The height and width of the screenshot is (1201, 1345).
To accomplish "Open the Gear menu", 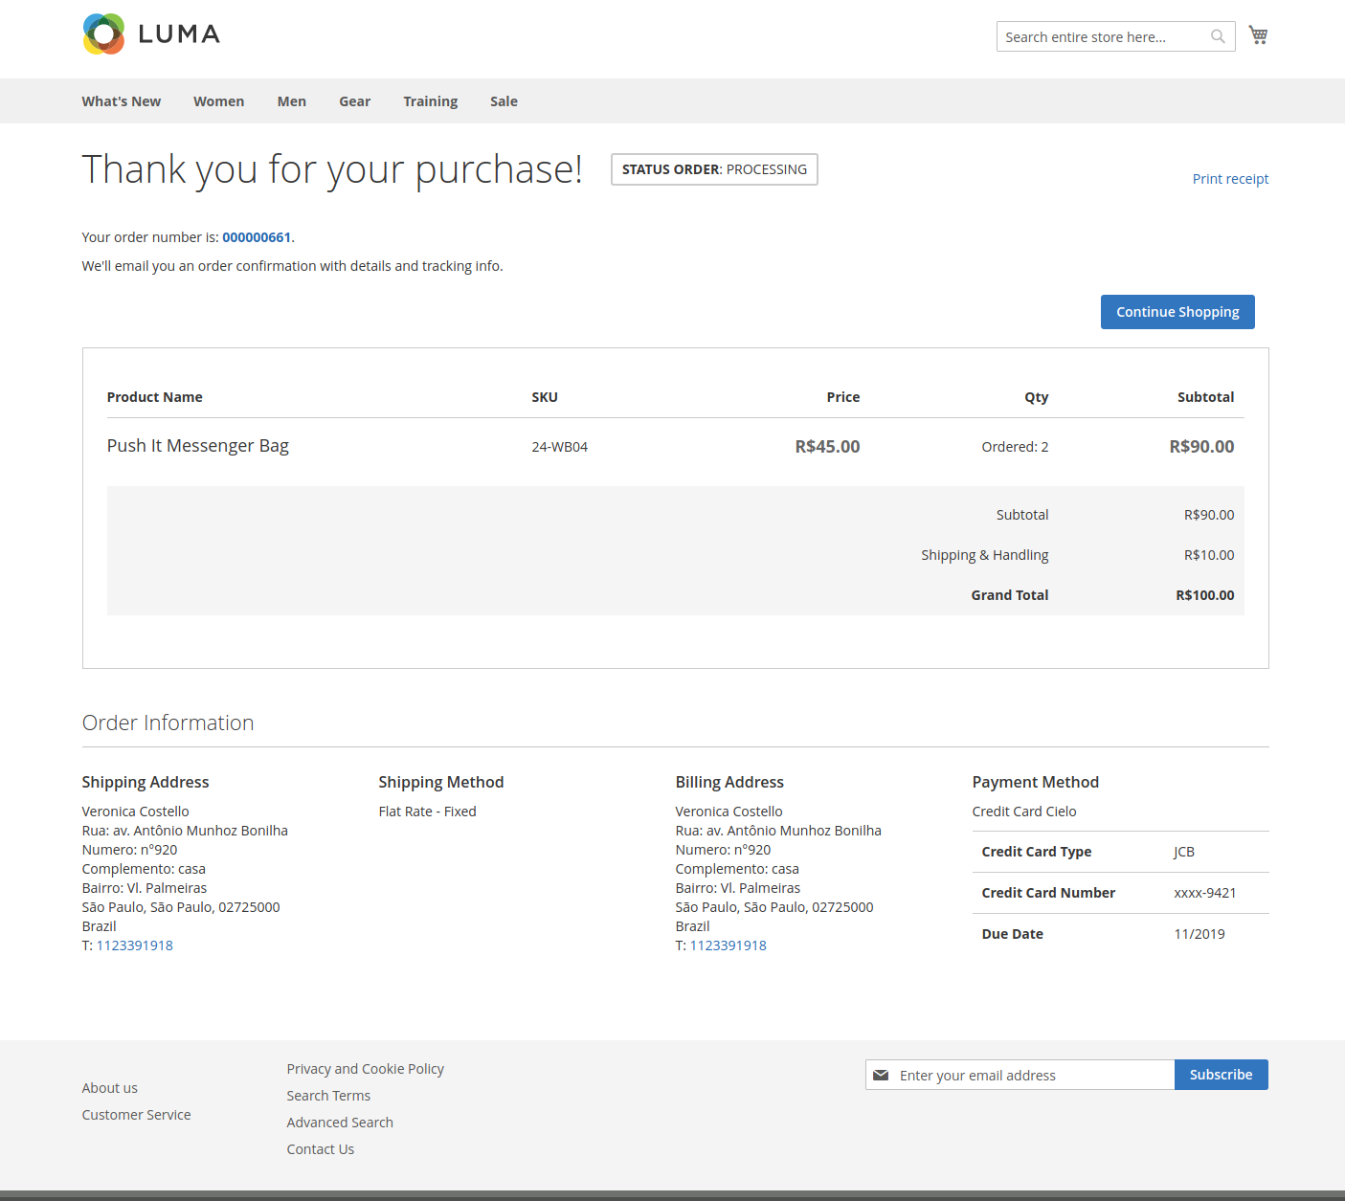I will point(355,101).
